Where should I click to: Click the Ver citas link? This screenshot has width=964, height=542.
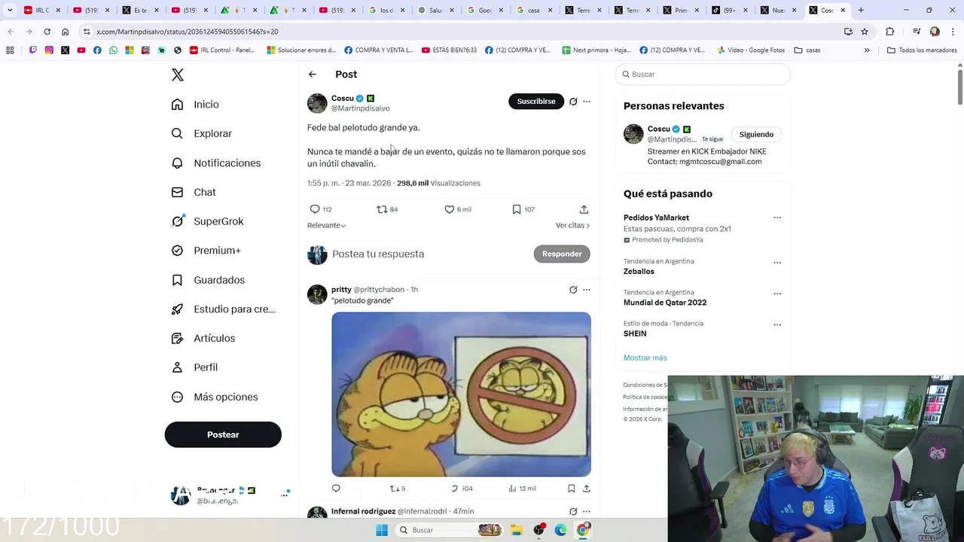coord(572,225)
